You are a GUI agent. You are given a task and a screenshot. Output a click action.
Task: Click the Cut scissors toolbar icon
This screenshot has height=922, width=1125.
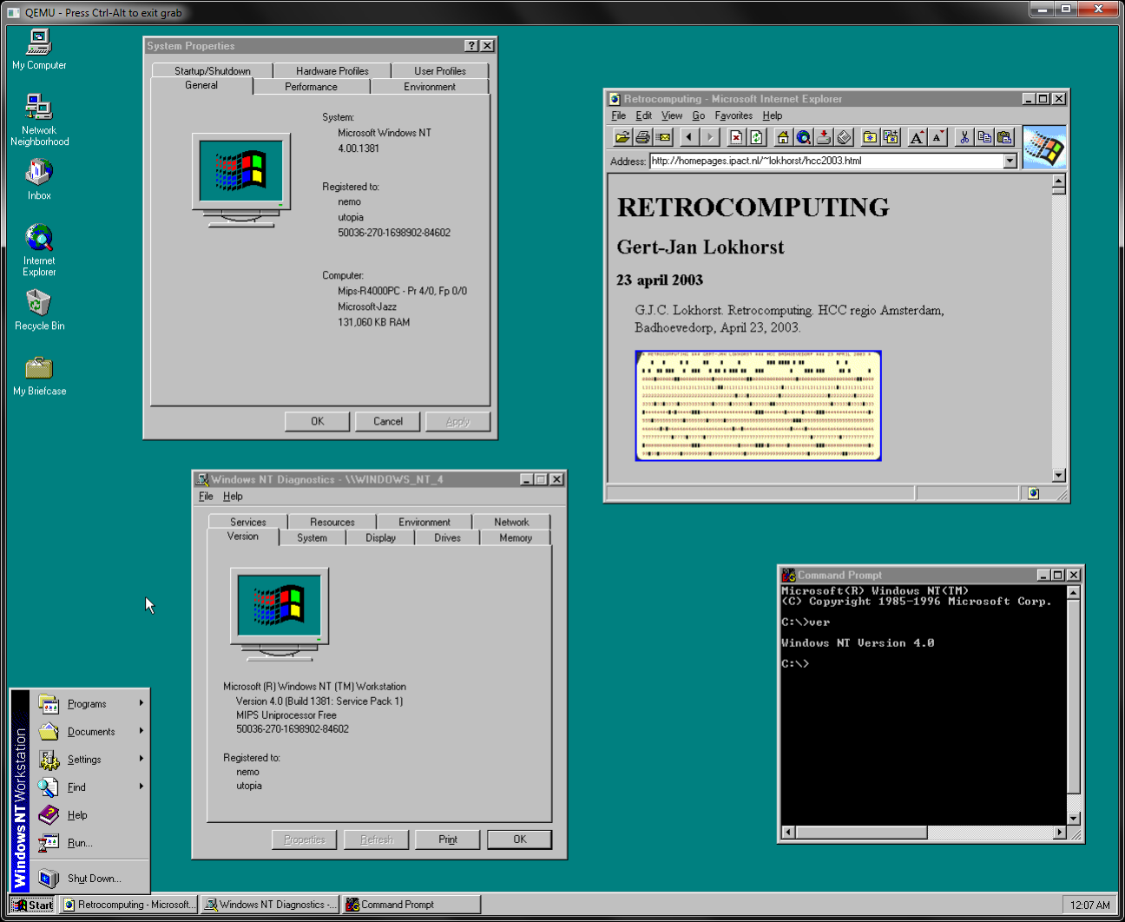click(x=964, y=136)
